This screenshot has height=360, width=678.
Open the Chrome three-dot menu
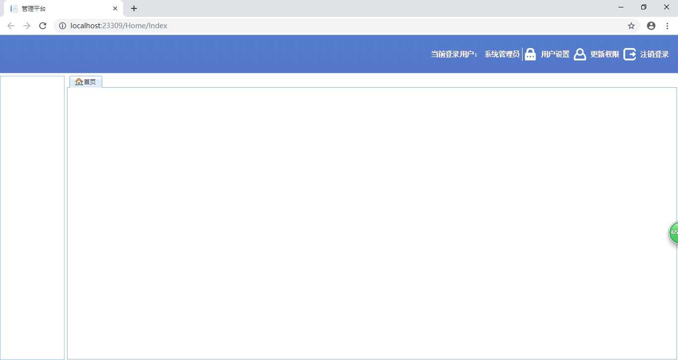tap(667, 26)
